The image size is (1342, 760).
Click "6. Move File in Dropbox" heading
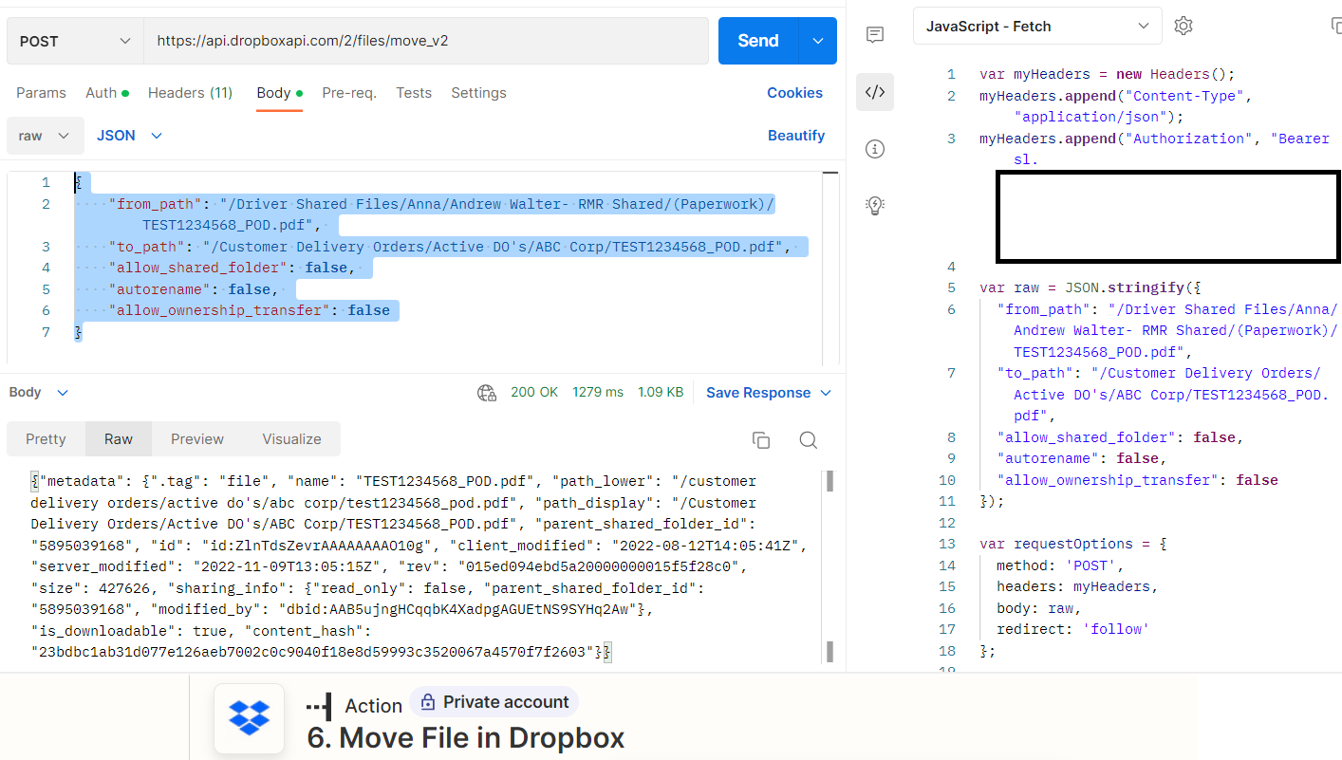click(466, 738)
